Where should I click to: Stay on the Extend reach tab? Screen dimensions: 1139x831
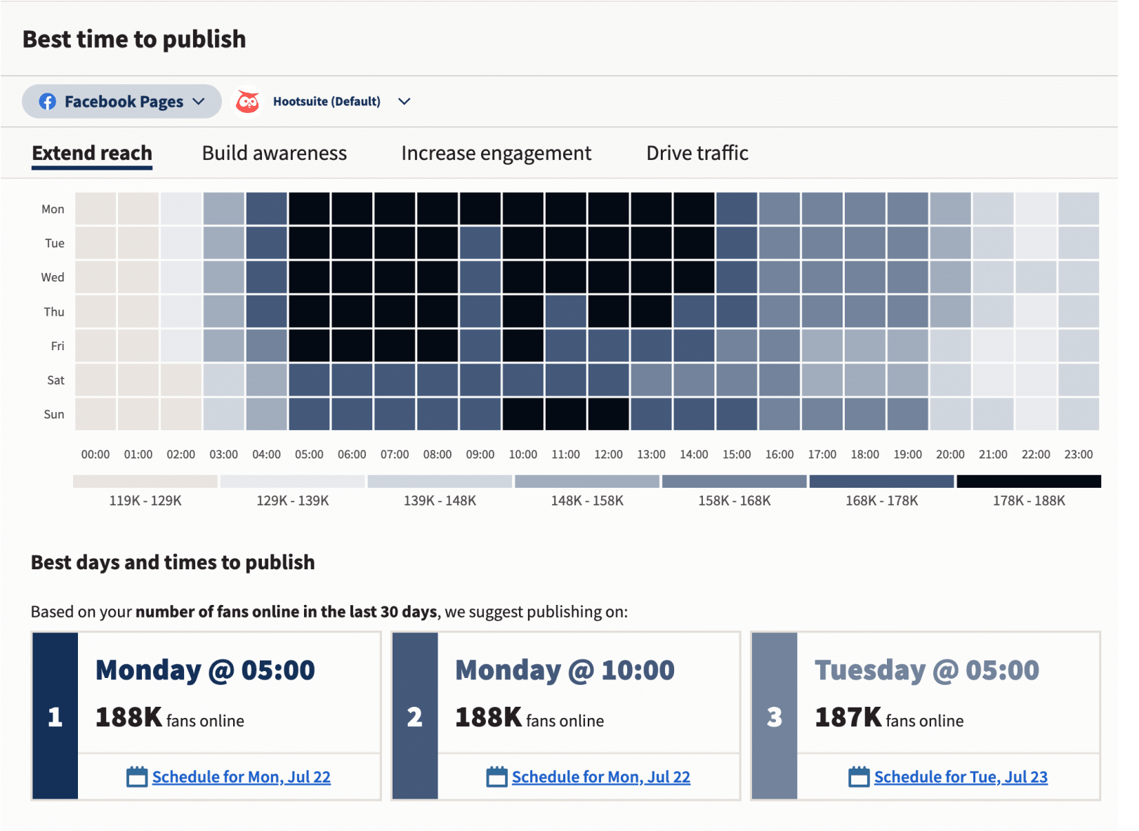pos(91,152)
